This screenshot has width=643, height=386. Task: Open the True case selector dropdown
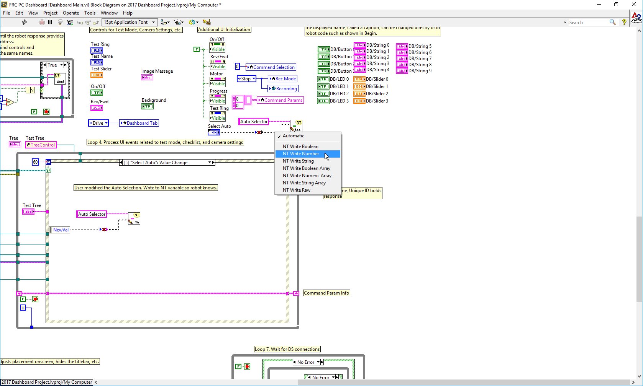click(x=61, y=65)
